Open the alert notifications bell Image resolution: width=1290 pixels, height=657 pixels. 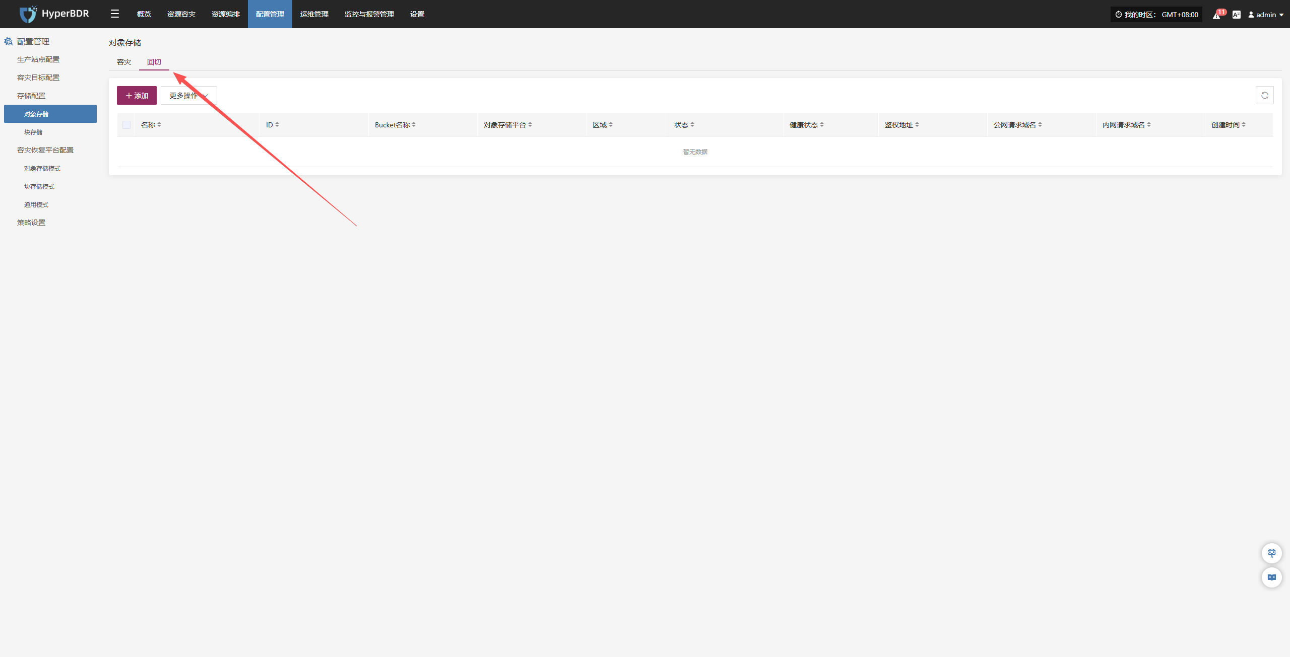[x=1216, y=15]
